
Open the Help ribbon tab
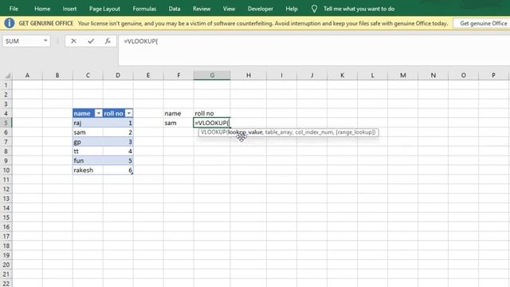point(292,9)
